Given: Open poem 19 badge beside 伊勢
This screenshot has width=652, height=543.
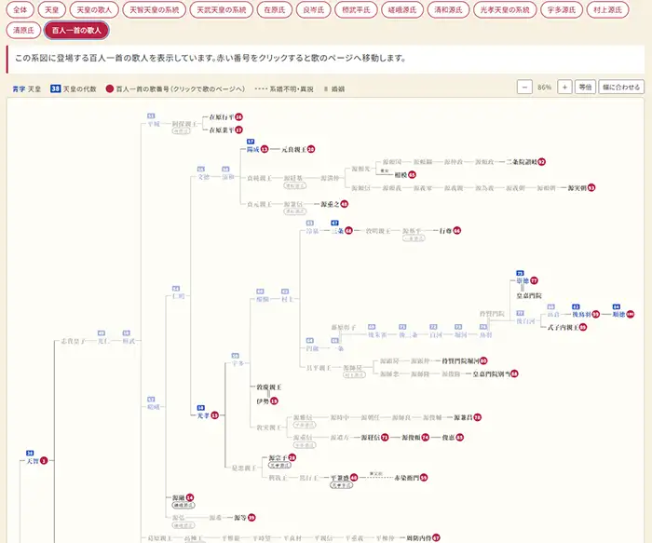Looking at the screenshot, I should pos(274,401).
